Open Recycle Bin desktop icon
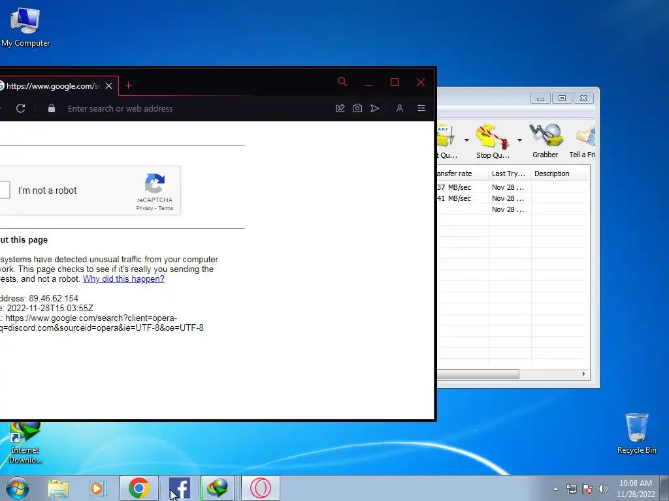Viewport: 669px width, 501px height. pos(636,433)
